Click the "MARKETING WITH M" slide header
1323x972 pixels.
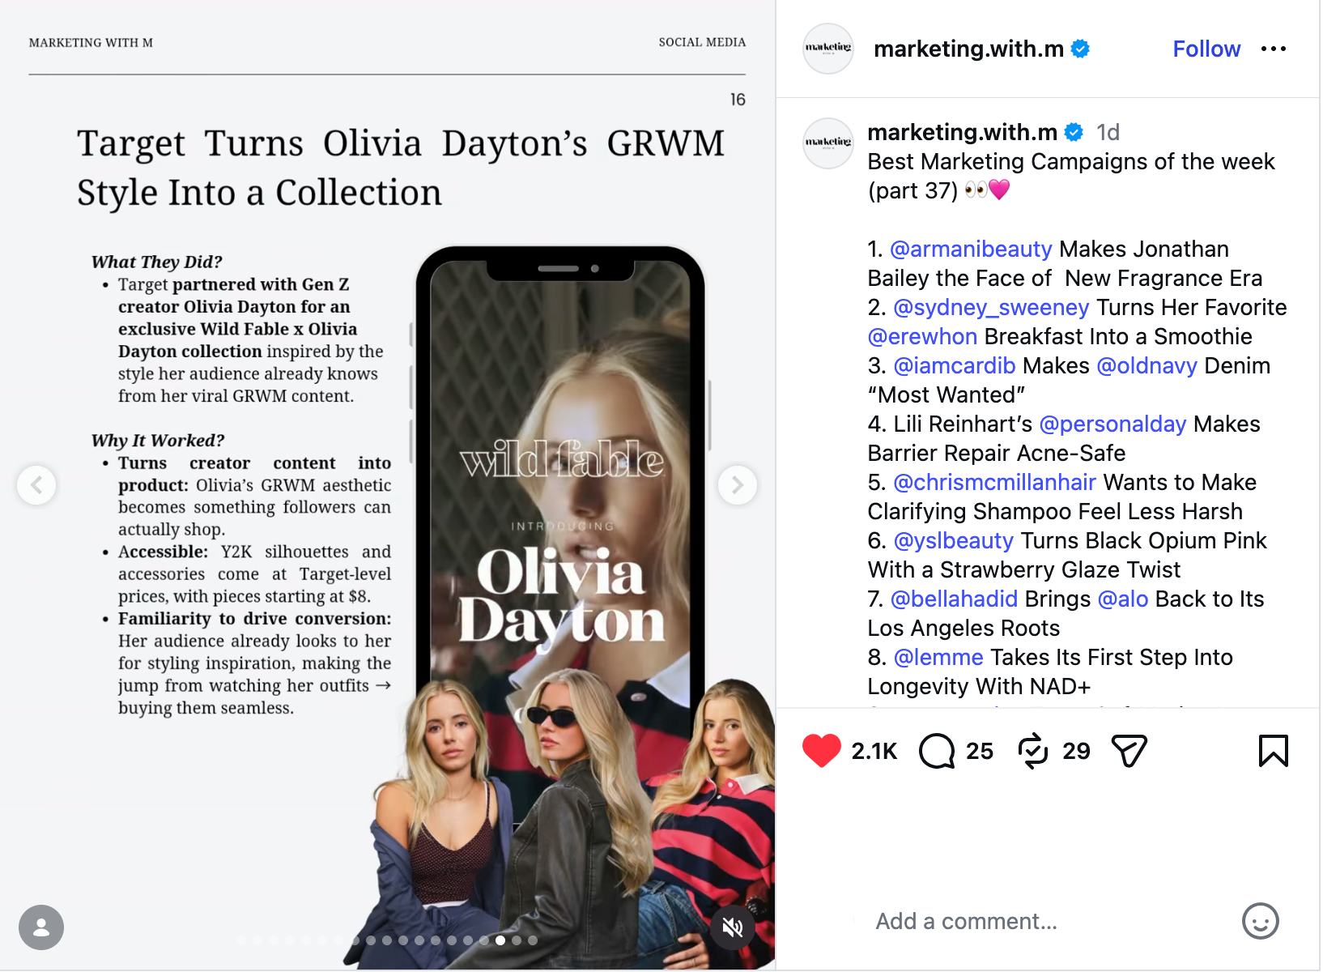91,43
